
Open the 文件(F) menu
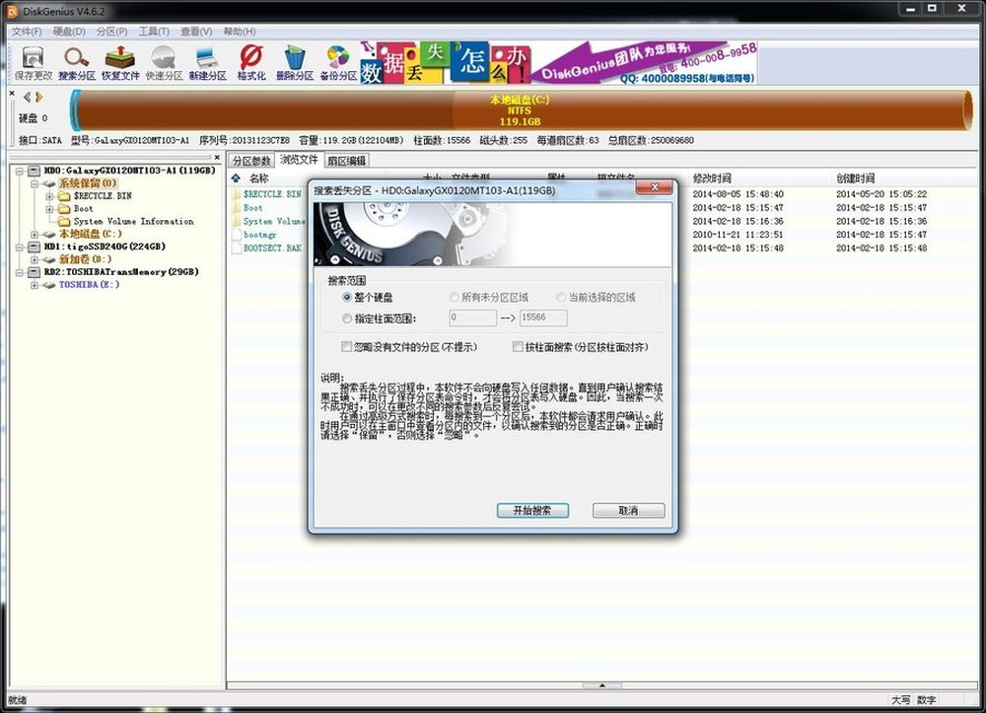pos(27,32)
